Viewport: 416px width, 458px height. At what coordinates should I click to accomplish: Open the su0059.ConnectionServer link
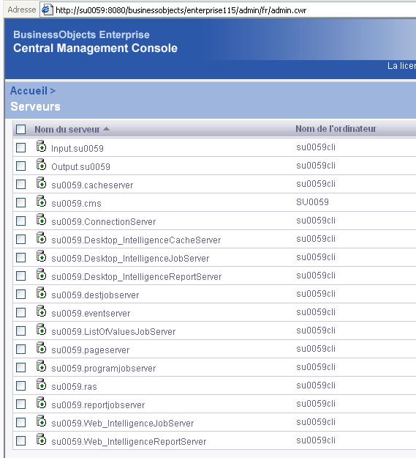(x=103, y=222)
